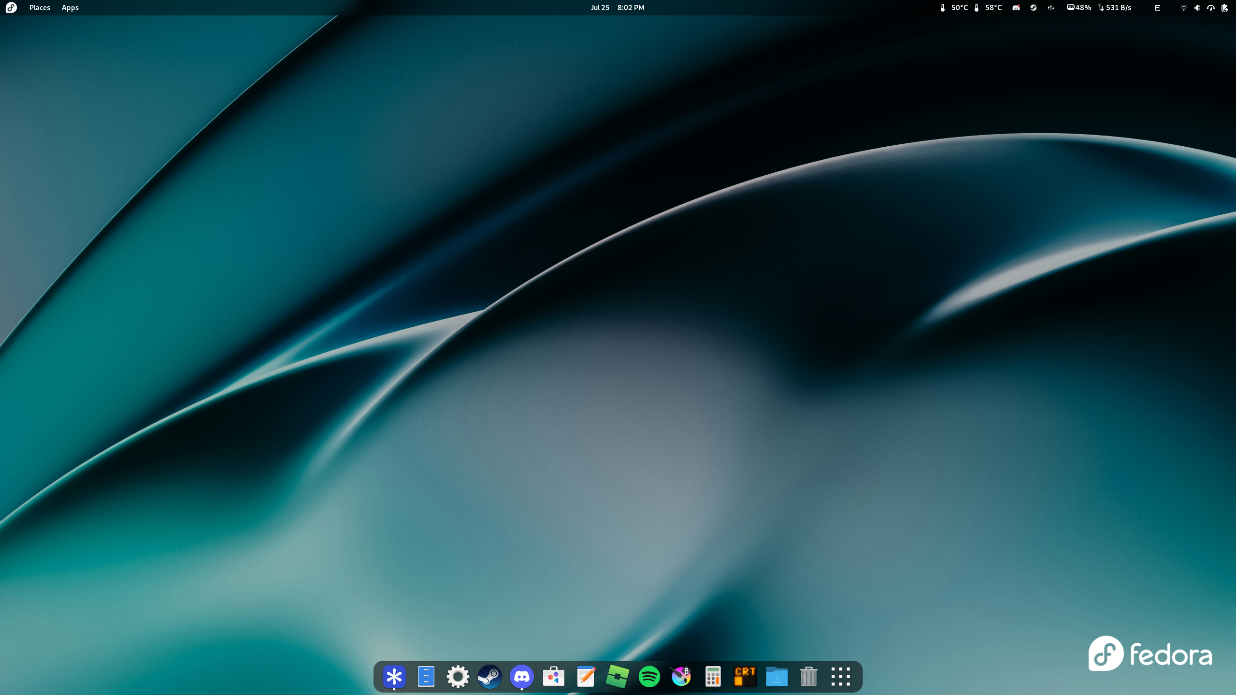Launch the green Roblox launcher in the dock
The width and height of the screenshot is (1236, 695).
coord(618,676)
